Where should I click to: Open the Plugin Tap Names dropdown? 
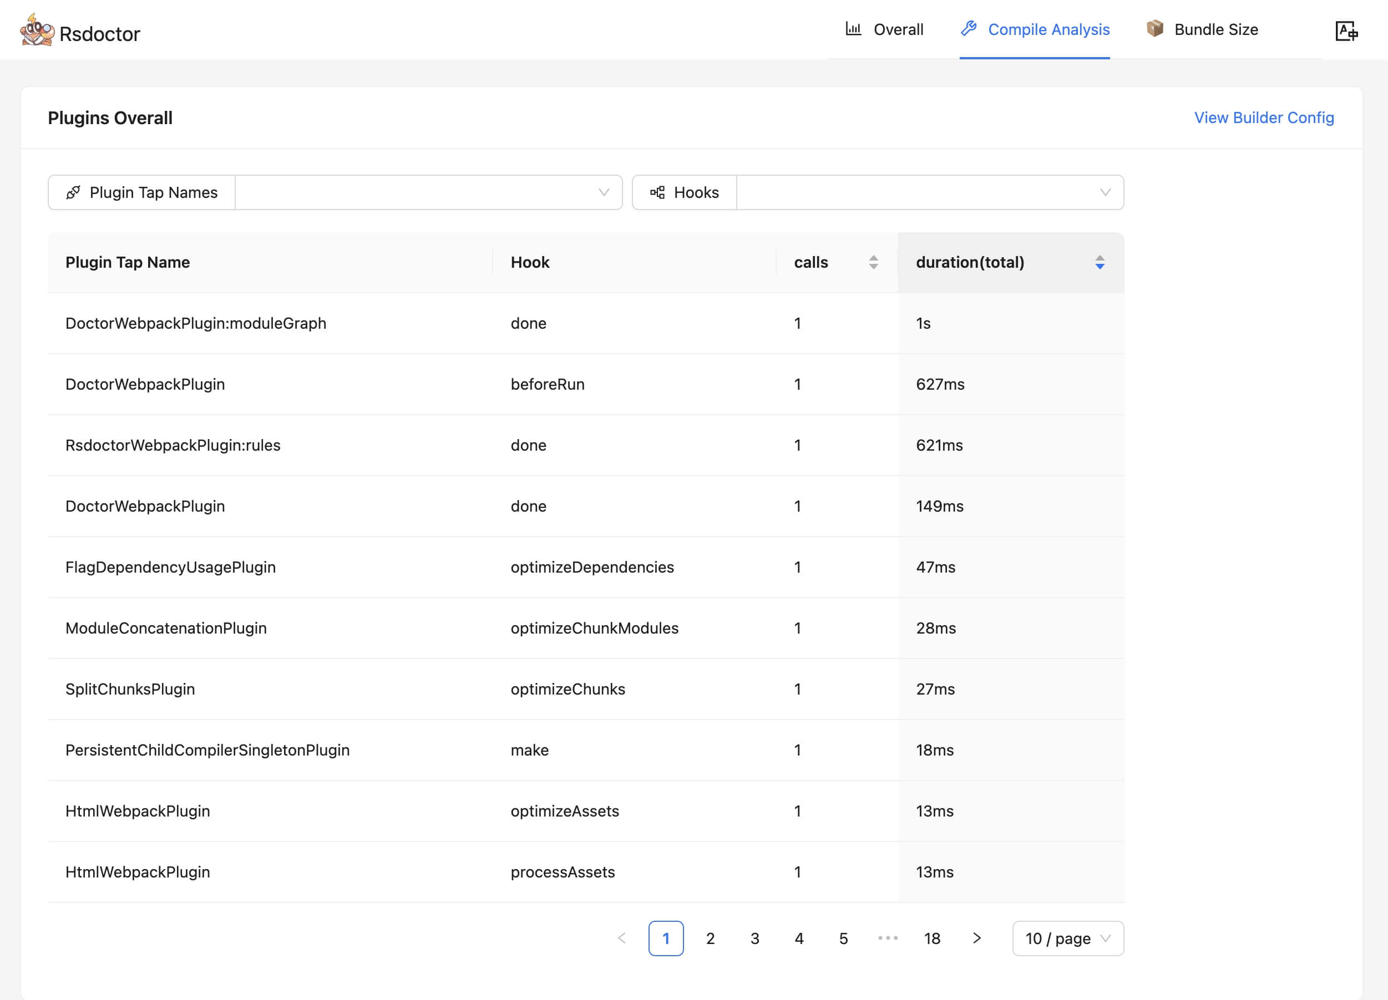pyautogui.click(x=428, y=193)
